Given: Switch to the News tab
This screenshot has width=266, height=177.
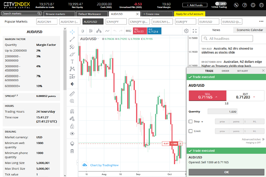Looking at the screenshot, I should click(x=216, y=30).
